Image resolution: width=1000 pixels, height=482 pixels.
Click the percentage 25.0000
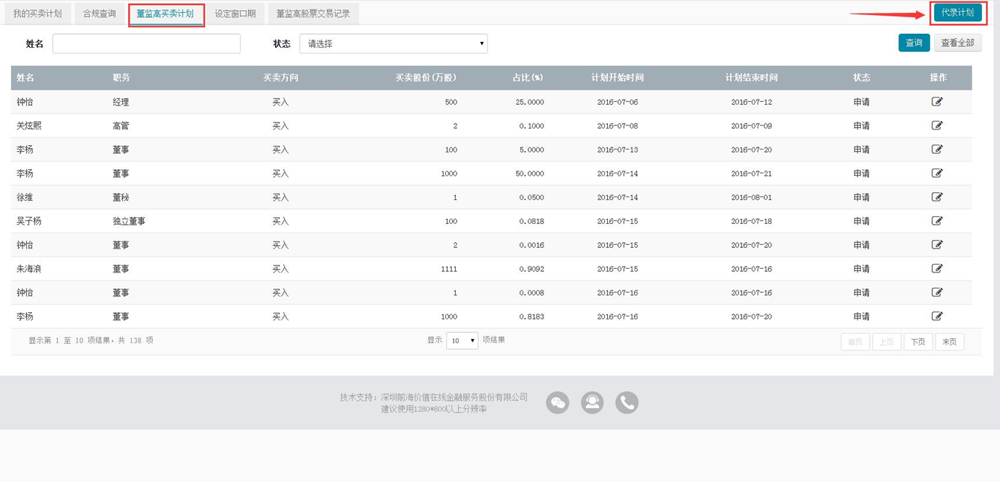tap(530, 102)
